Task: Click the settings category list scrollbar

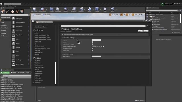Action: point(55,73)
